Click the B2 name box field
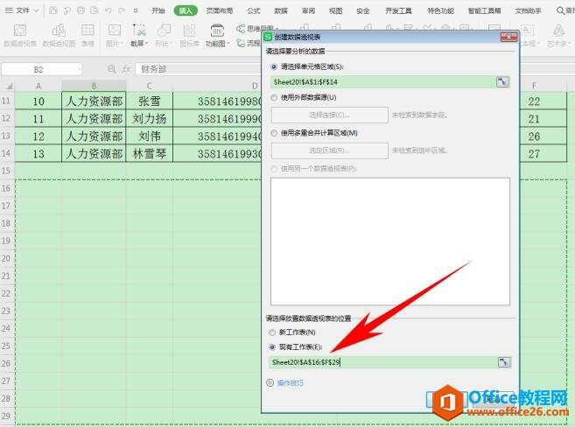 pyautogui.click(x=40, y=69)
